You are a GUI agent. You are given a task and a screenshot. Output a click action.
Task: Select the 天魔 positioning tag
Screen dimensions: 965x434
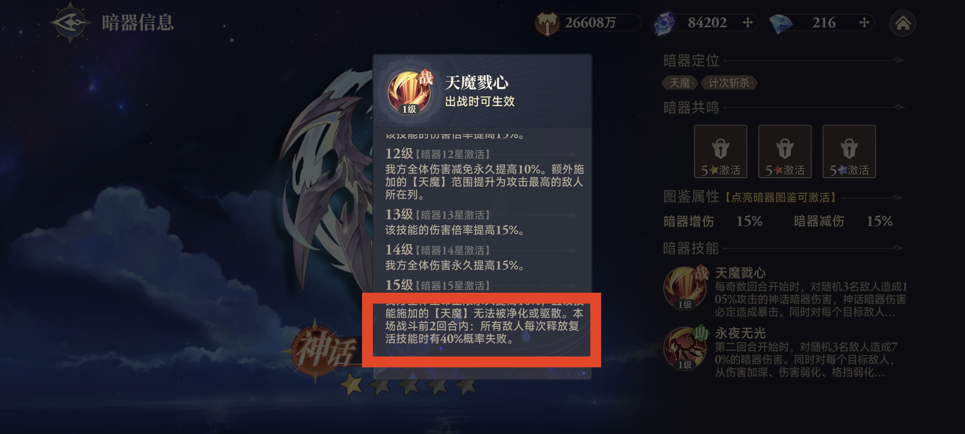(679, 83)
